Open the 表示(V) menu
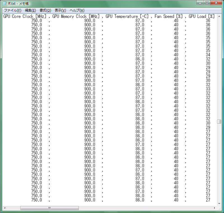Viewport: 224px width, 213px height. pos(60,10)
